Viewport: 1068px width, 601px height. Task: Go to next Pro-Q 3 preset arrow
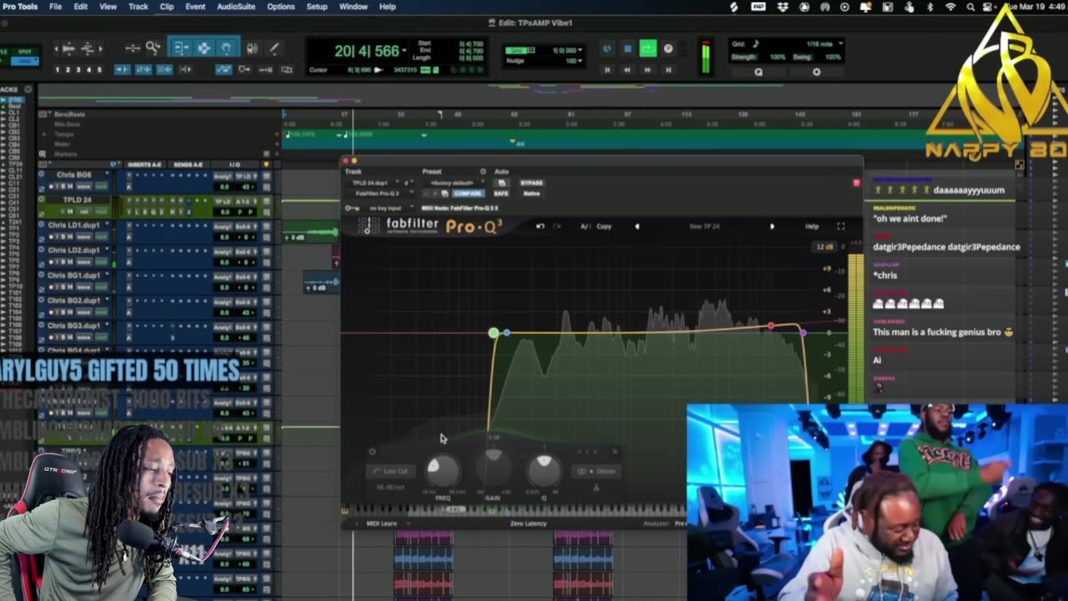point(772,226)
